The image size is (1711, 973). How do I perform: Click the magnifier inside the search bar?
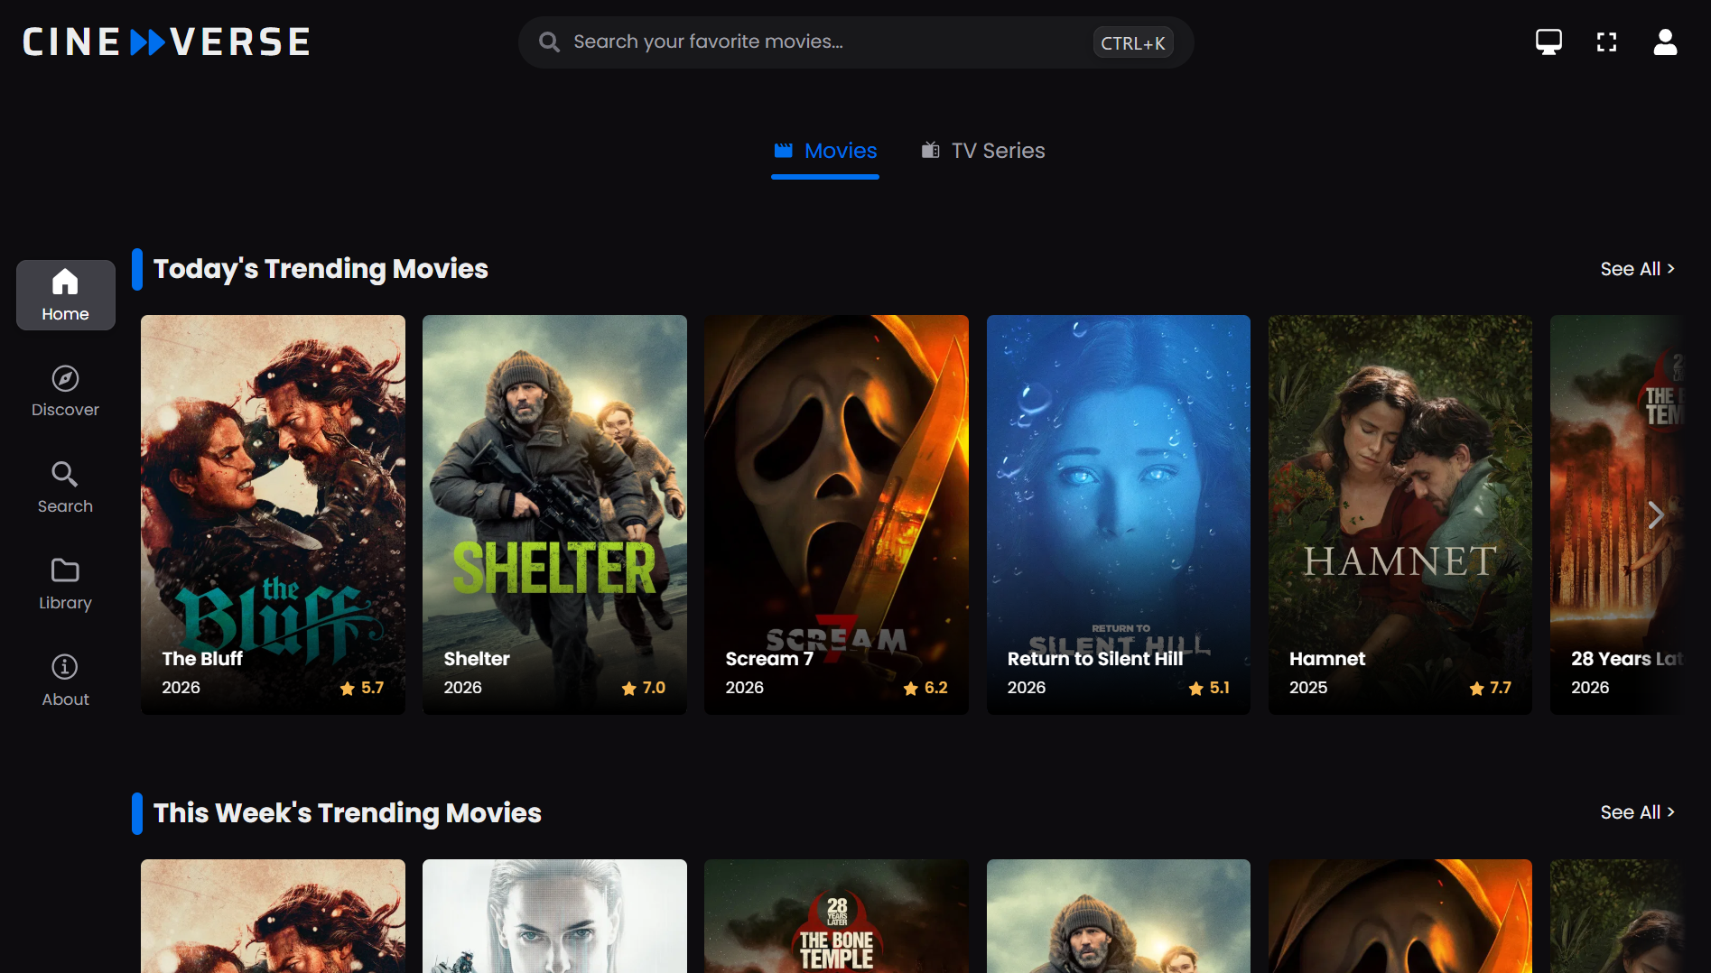(x=549, y=42)
